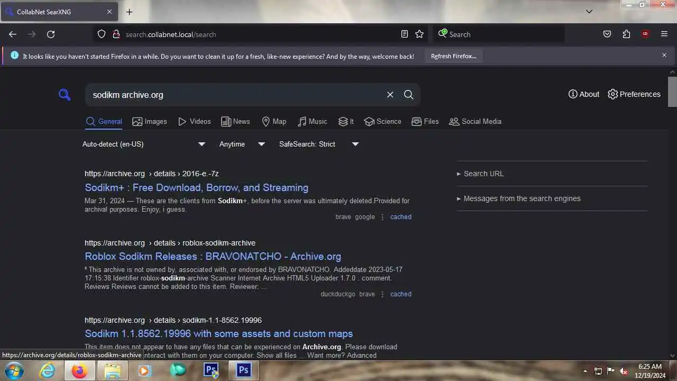This screenshot has height=381, width=677.
Task: Click the Action Center flag tray icon
Action: [611, 371]
